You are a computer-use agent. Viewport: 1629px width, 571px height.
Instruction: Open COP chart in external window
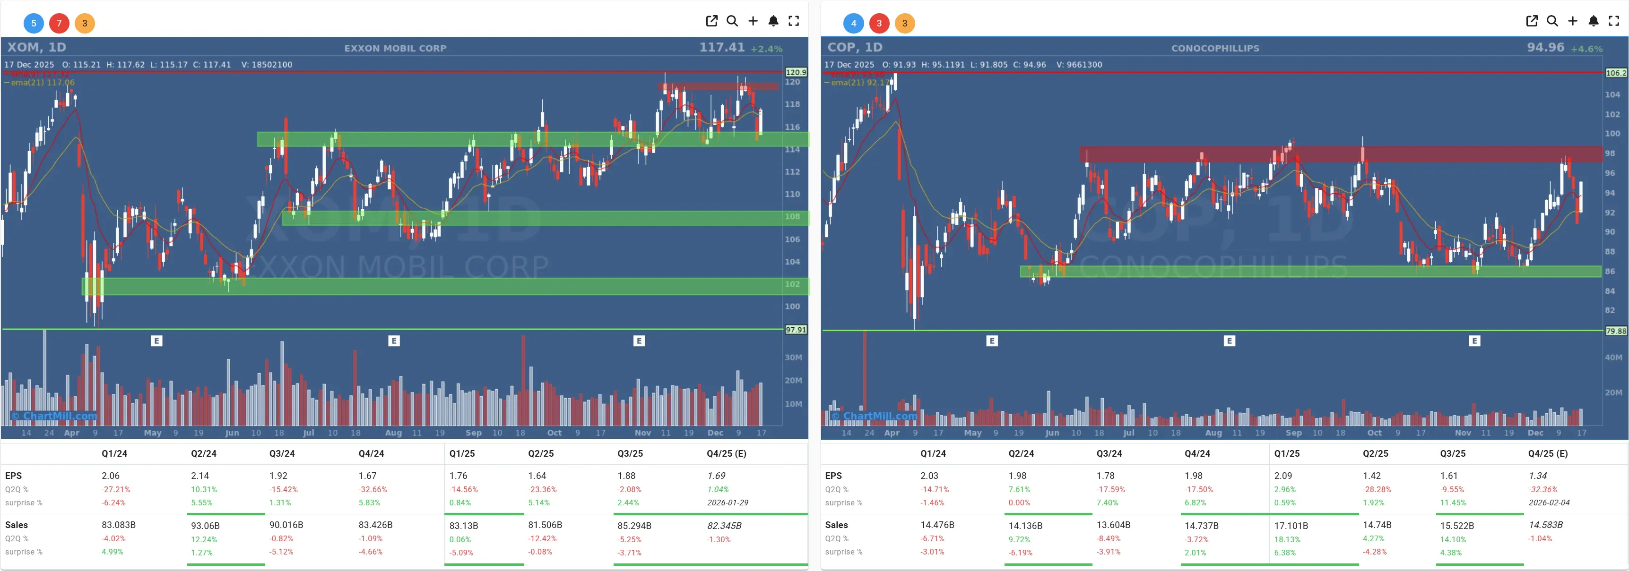pos(1531,21)
